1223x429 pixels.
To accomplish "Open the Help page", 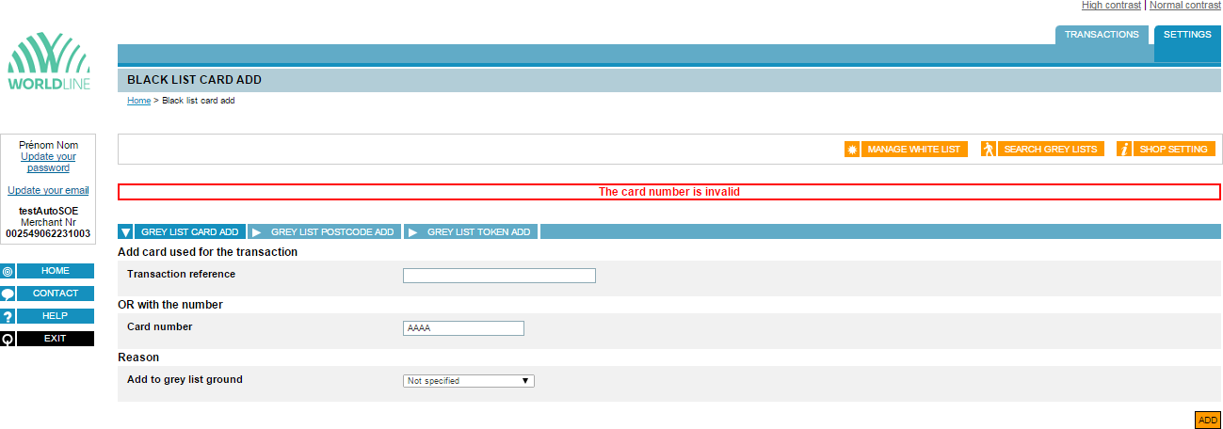I will pyautogui.click(x=56, y=316).
